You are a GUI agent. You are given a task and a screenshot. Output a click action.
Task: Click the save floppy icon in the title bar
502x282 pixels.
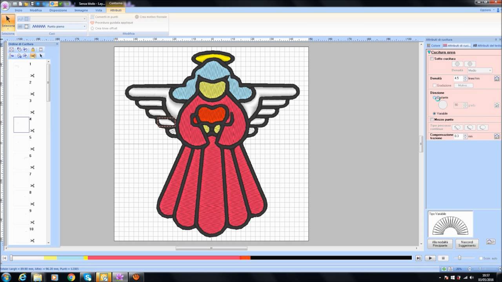click(x=32, y=4)
